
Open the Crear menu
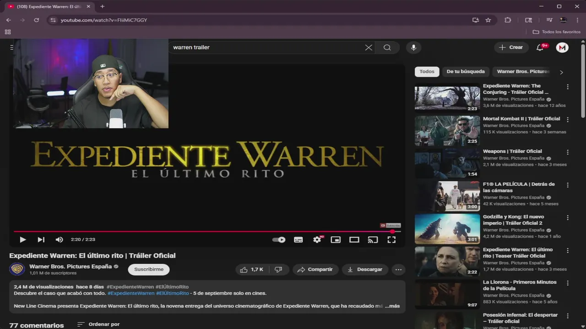[511, 48]
